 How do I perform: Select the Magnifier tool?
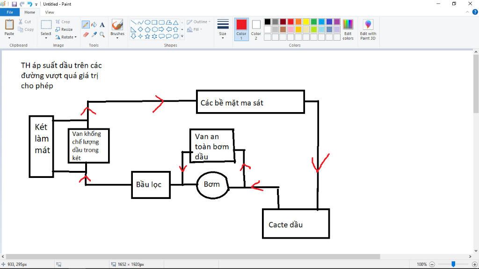[102, 35]
